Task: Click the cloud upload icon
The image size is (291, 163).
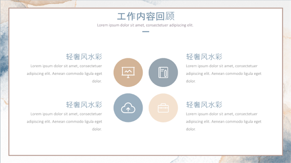Action: tap(128, 107)
